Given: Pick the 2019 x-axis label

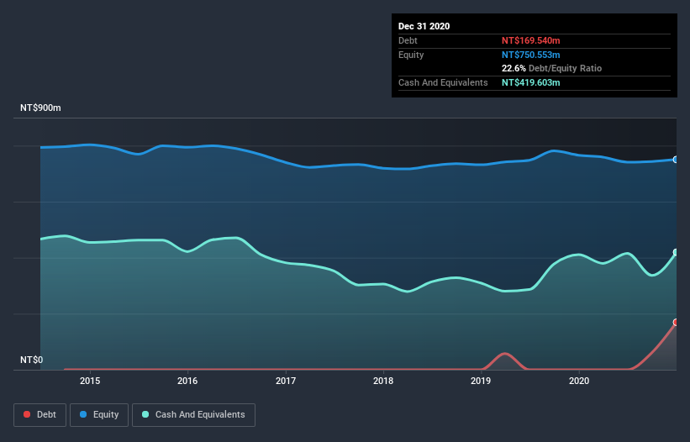Looking at the screenshot, I should (481, 381).
